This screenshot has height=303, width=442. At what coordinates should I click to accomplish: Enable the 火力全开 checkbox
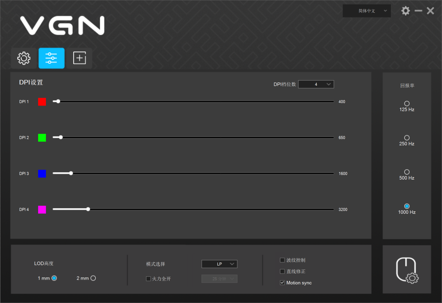tap(148, 279)
